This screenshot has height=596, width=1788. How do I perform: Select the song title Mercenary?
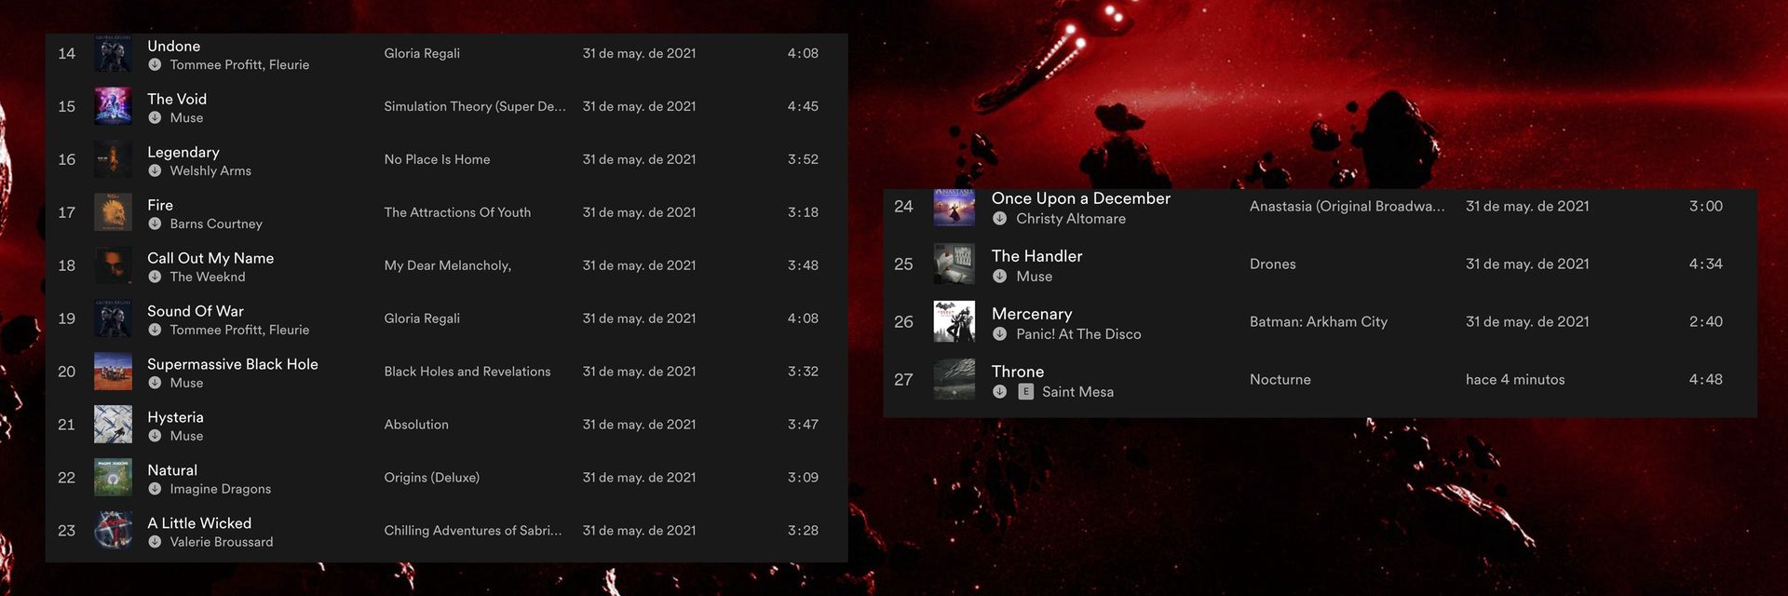point(1032,314)
